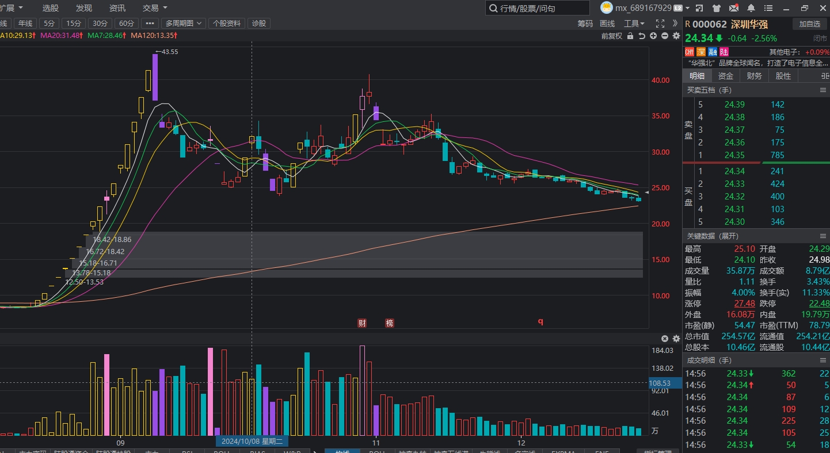Click the 个股资料 button

[227, 24]
